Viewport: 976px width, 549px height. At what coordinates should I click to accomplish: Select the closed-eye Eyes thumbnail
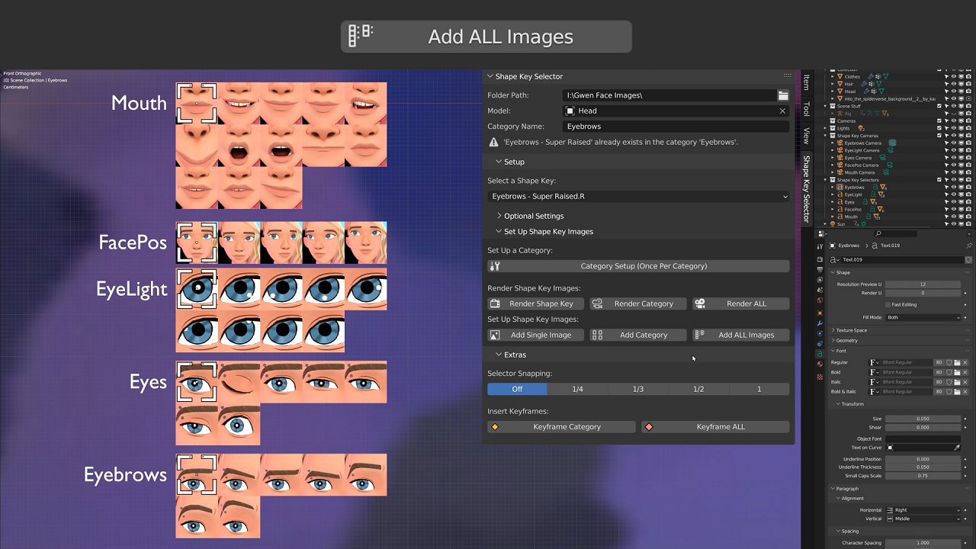239,382
